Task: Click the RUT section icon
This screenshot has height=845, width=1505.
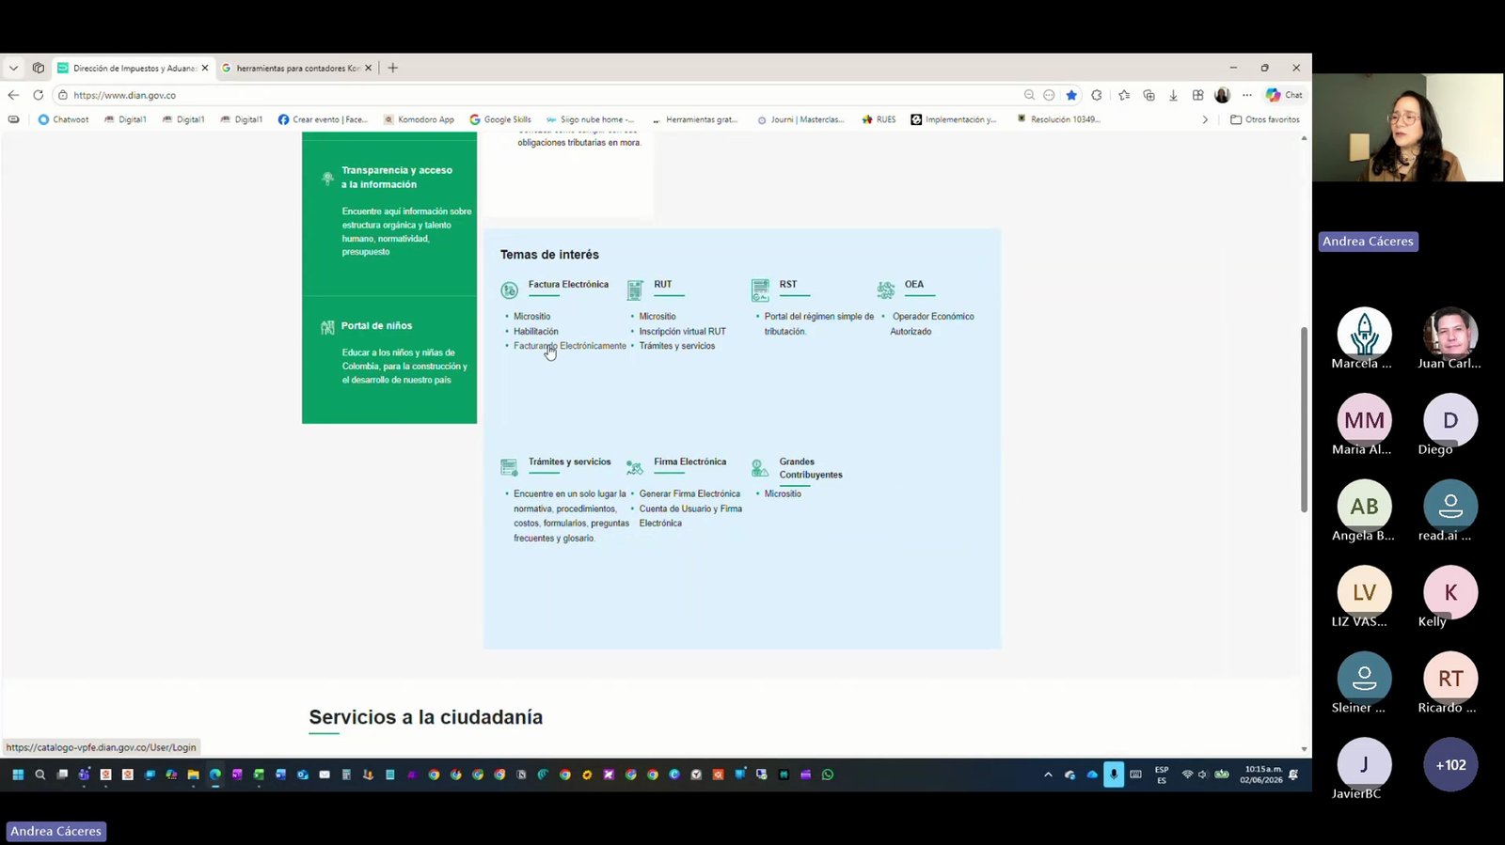Action: point(635,289)
